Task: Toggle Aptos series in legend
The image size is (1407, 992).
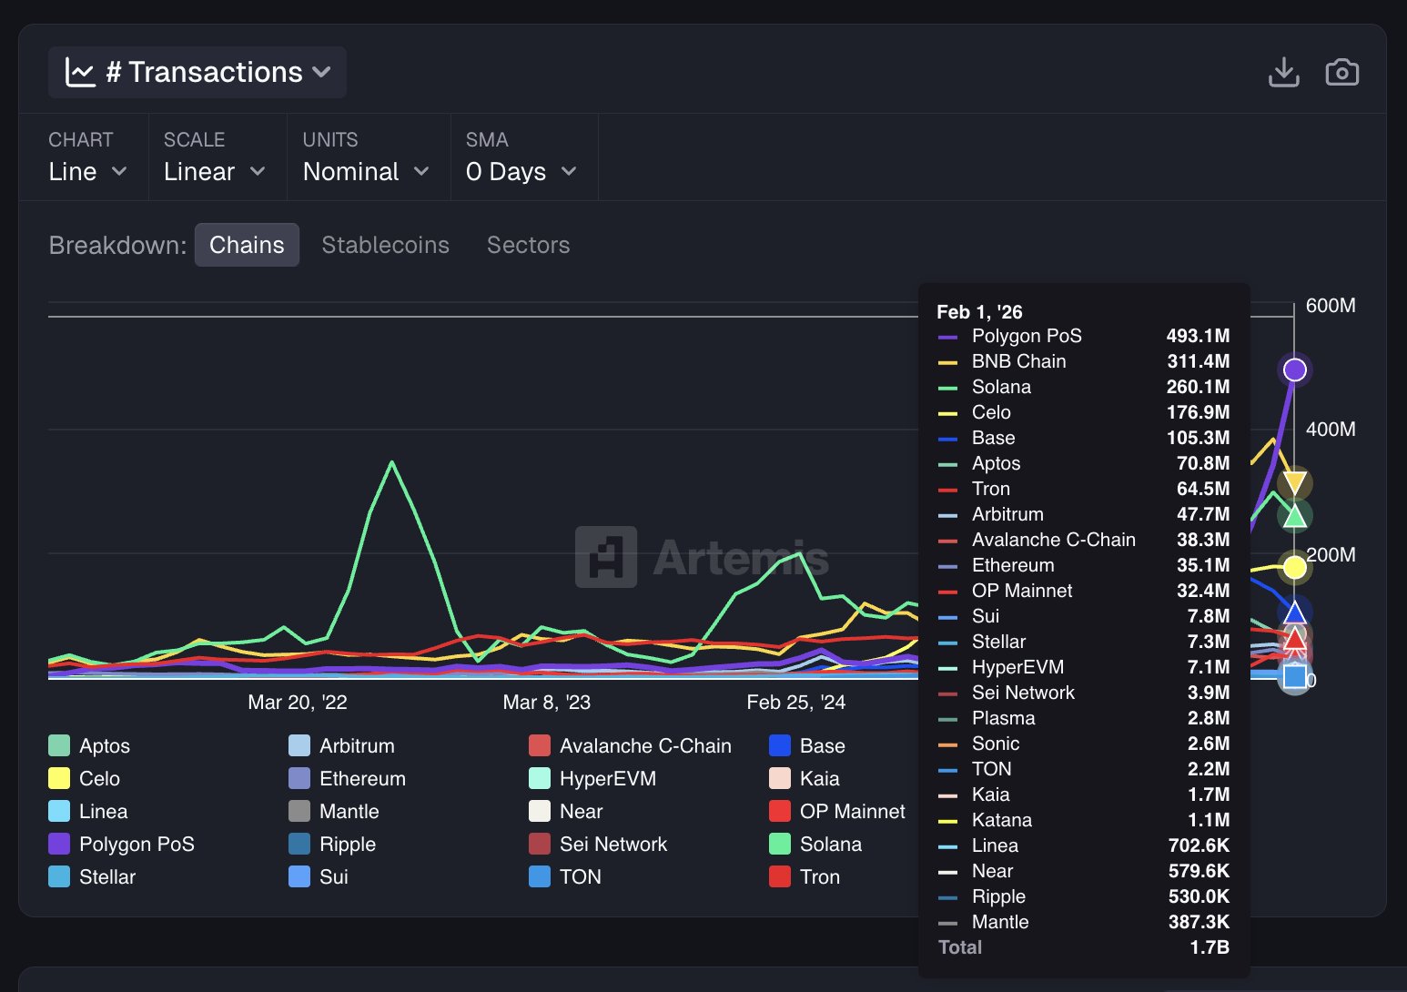Action: tap(90, 746)
